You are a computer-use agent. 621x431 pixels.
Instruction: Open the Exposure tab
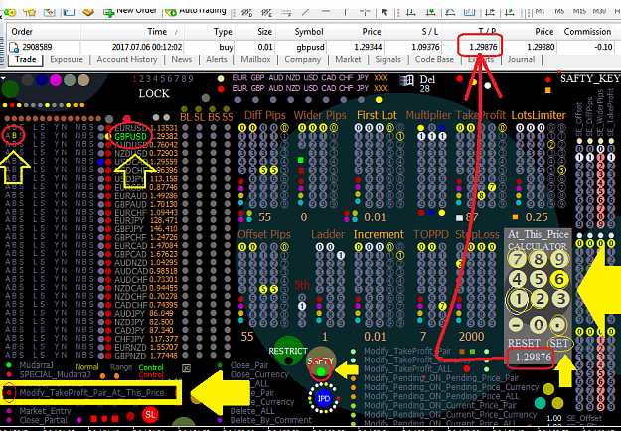(x=67, y=59)
